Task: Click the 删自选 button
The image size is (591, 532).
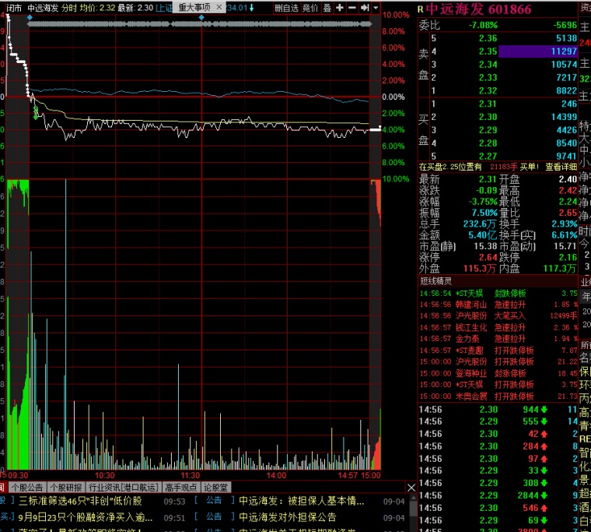Action: coord(286,8)
